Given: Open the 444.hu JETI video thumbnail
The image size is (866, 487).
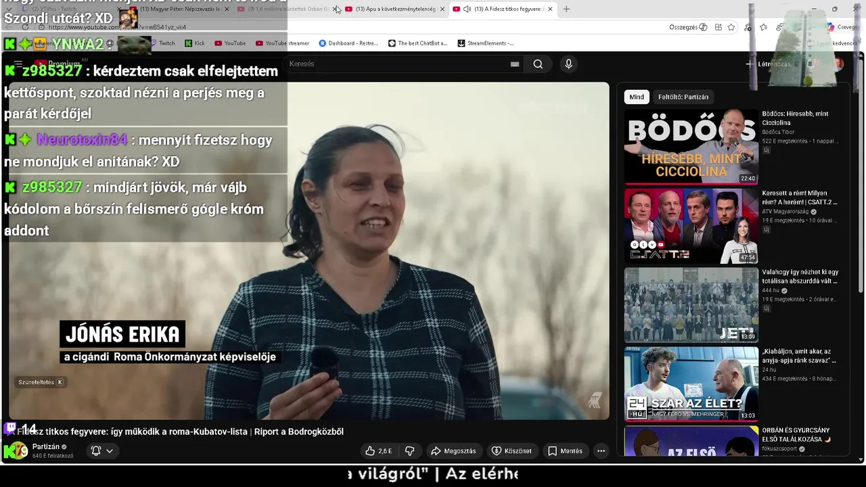Looking at the screenshot, I should [x=691, y=305].
